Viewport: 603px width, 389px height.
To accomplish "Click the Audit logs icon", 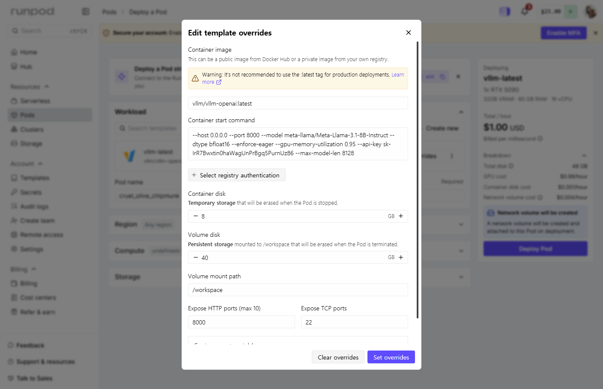I will coord(14,206).
